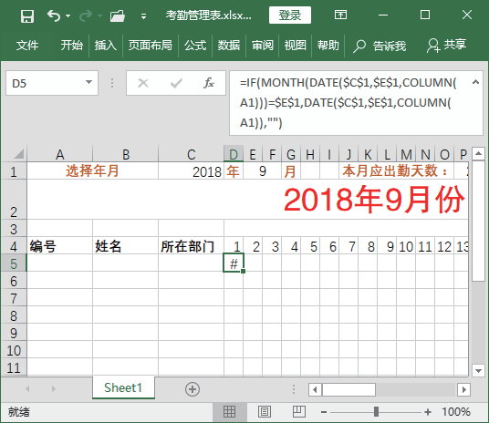Click the 姓名 header cell
The height and width of the screenshot is (423, 489).
[126, 246]
